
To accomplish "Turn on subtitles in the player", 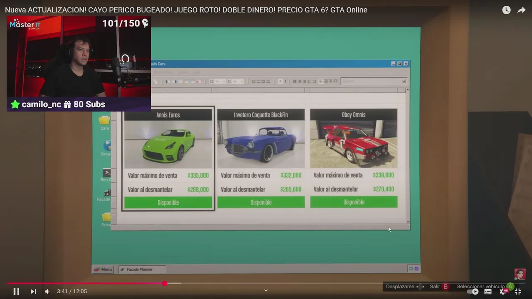I will (x=488, y=292).
